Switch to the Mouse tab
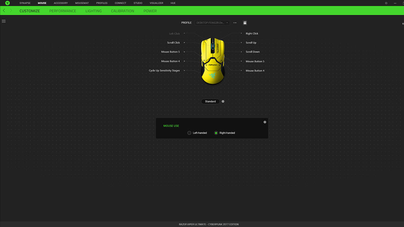 click(x=42, y=3)
